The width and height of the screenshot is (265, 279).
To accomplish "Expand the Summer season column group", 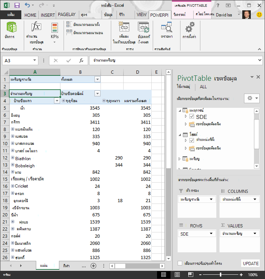I will 63,101.
